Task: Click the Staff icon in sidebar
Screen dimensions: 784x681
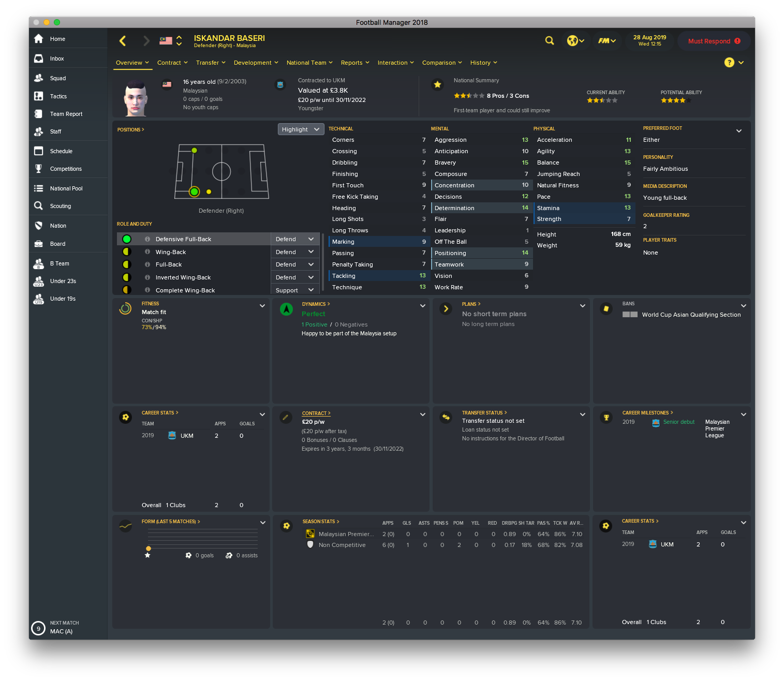Action: pos(38,131)
